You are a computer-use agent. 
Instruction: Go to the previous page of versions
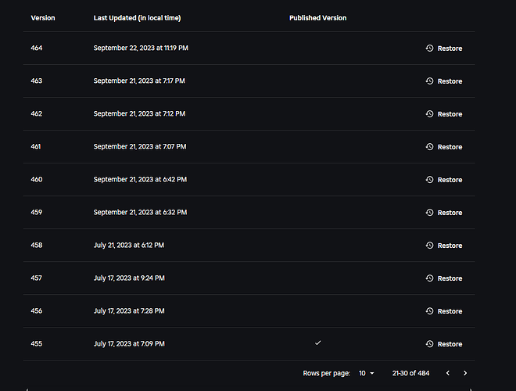[x=448, y=373]
